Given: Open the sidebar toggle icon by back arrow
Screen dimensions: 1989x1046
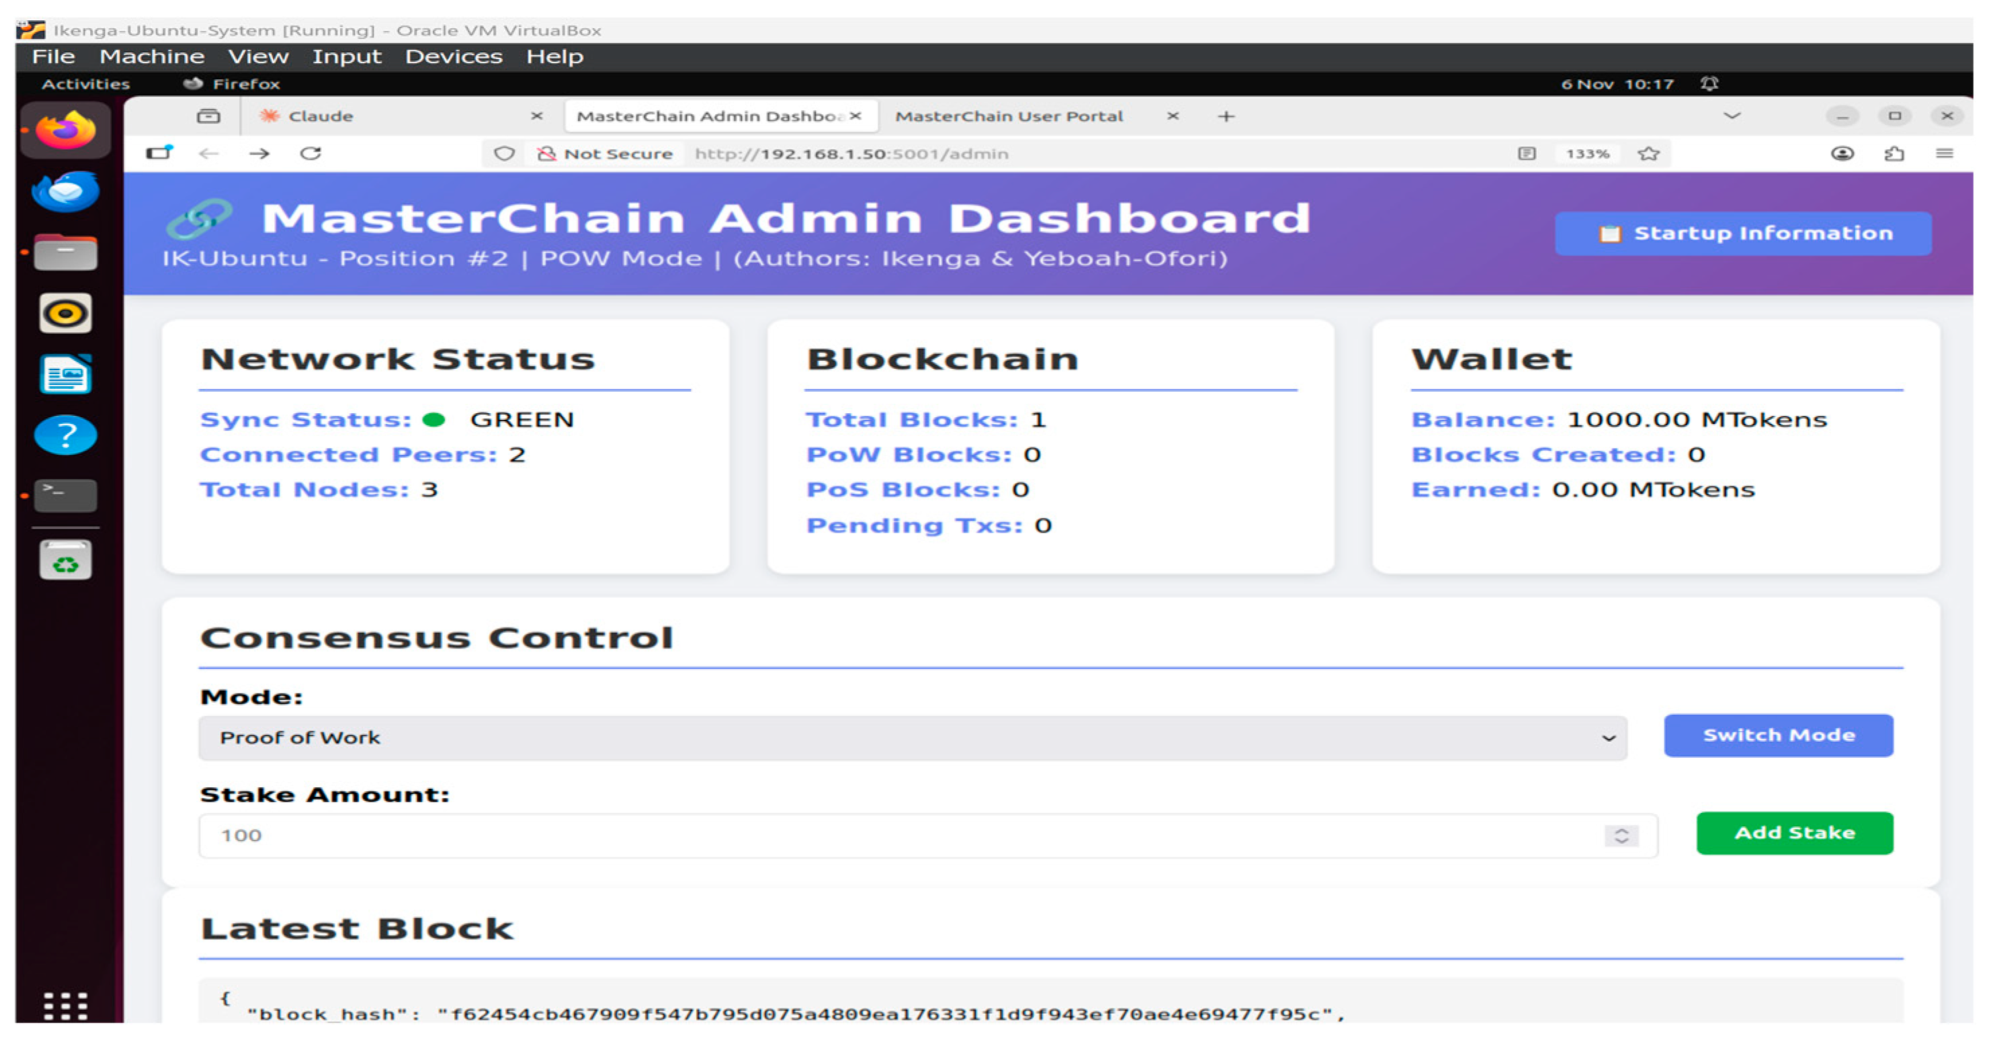Looking at the screenshot, I should (160, 152).
